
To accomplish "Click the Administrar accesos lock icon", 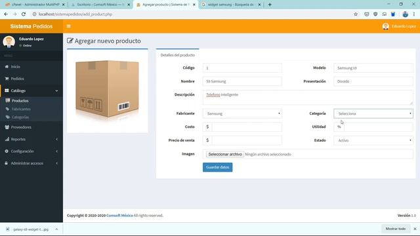I will [7, 163].
